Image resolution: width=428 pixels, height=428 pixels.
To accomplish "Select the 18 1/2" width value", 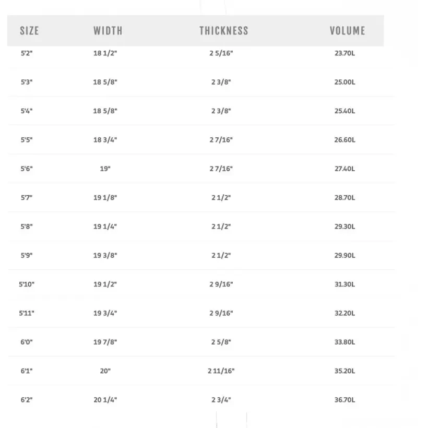I will point(105,53).
